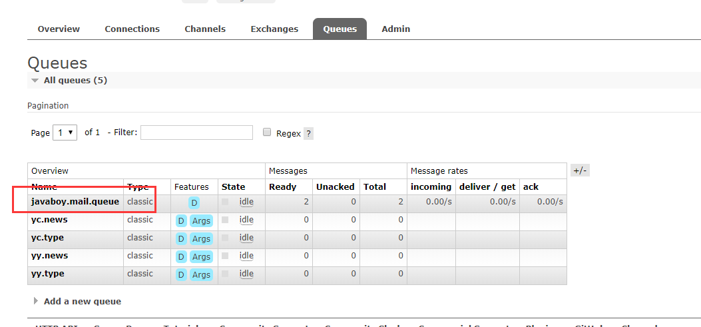This screenshot has width=701, height=327.
Task: Click the idle state of yy.type
Action: (246, 273)
